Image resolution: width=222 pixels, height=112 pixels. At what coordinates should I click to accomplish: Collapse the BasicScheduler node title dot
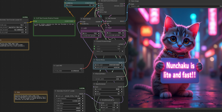coord(94,84)
